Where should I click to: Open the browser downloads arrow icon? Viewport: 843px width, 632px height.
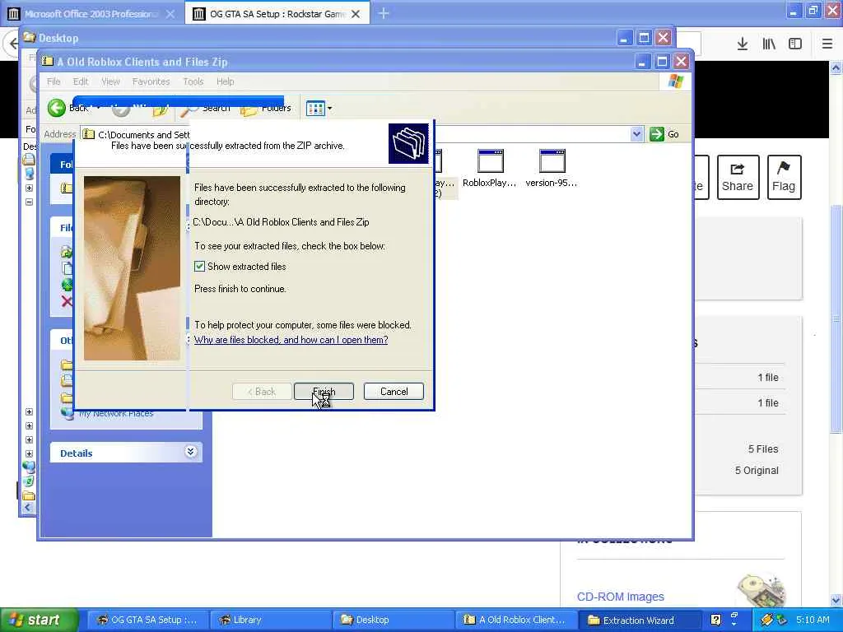[x=743, y=44]
